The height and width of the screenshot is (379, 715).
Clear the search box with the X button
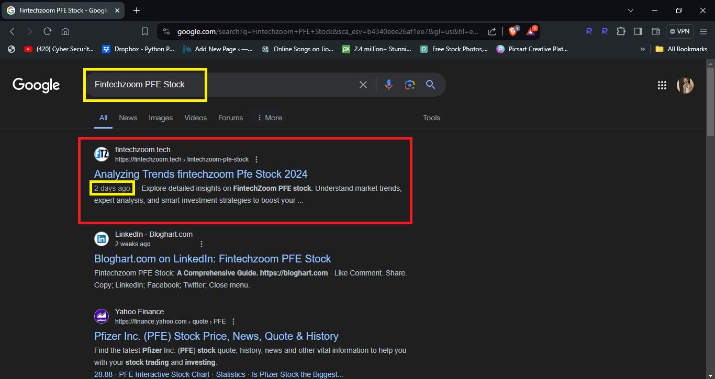pos(363,85)
